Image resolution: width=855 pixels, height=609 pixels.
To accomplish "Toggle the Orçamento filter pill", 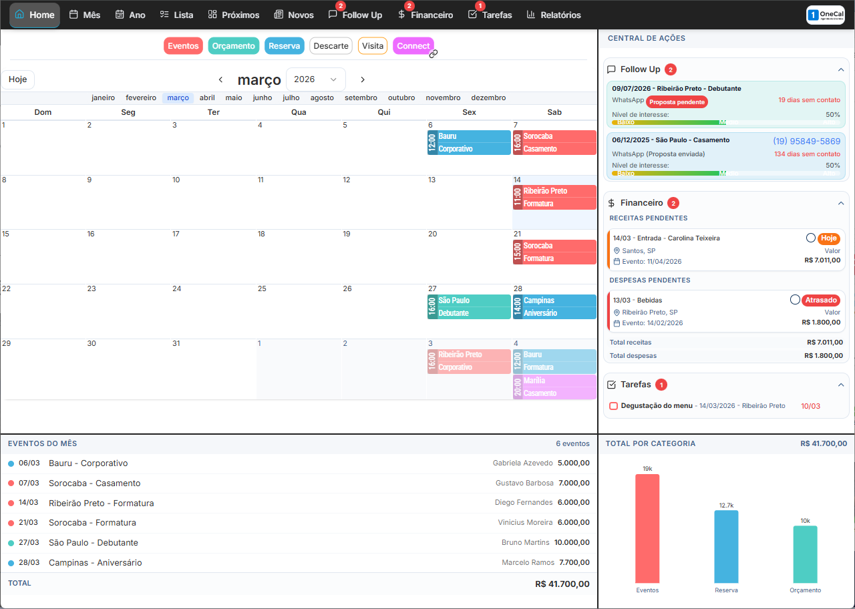I will pyautogui.click(x=234, y=46).
